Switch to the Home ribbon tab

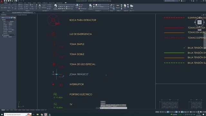point(6,3)
